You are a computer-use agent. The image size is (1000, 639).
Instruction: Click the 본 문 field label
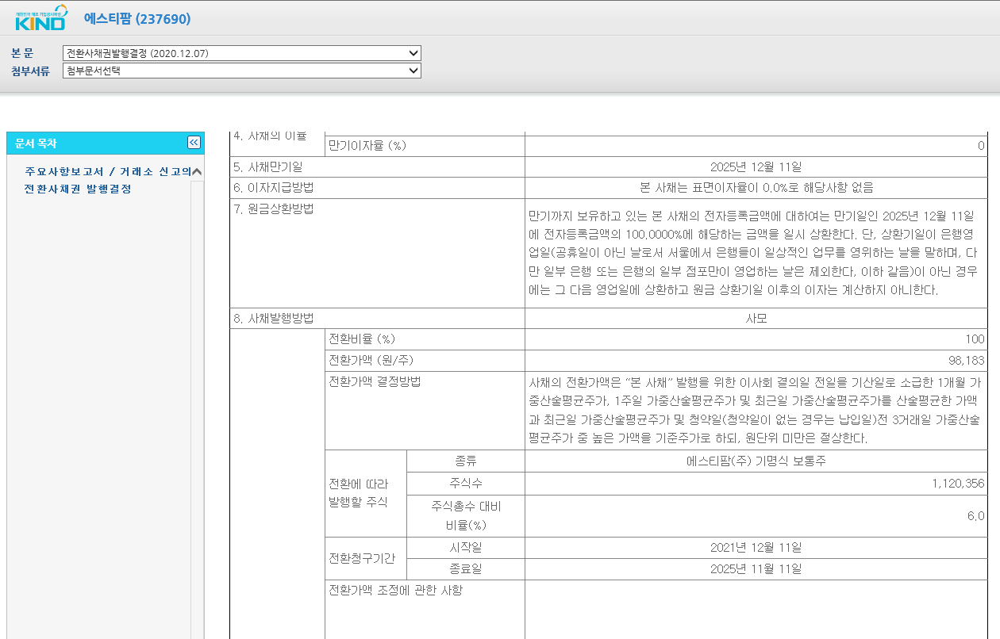point(22,53)
